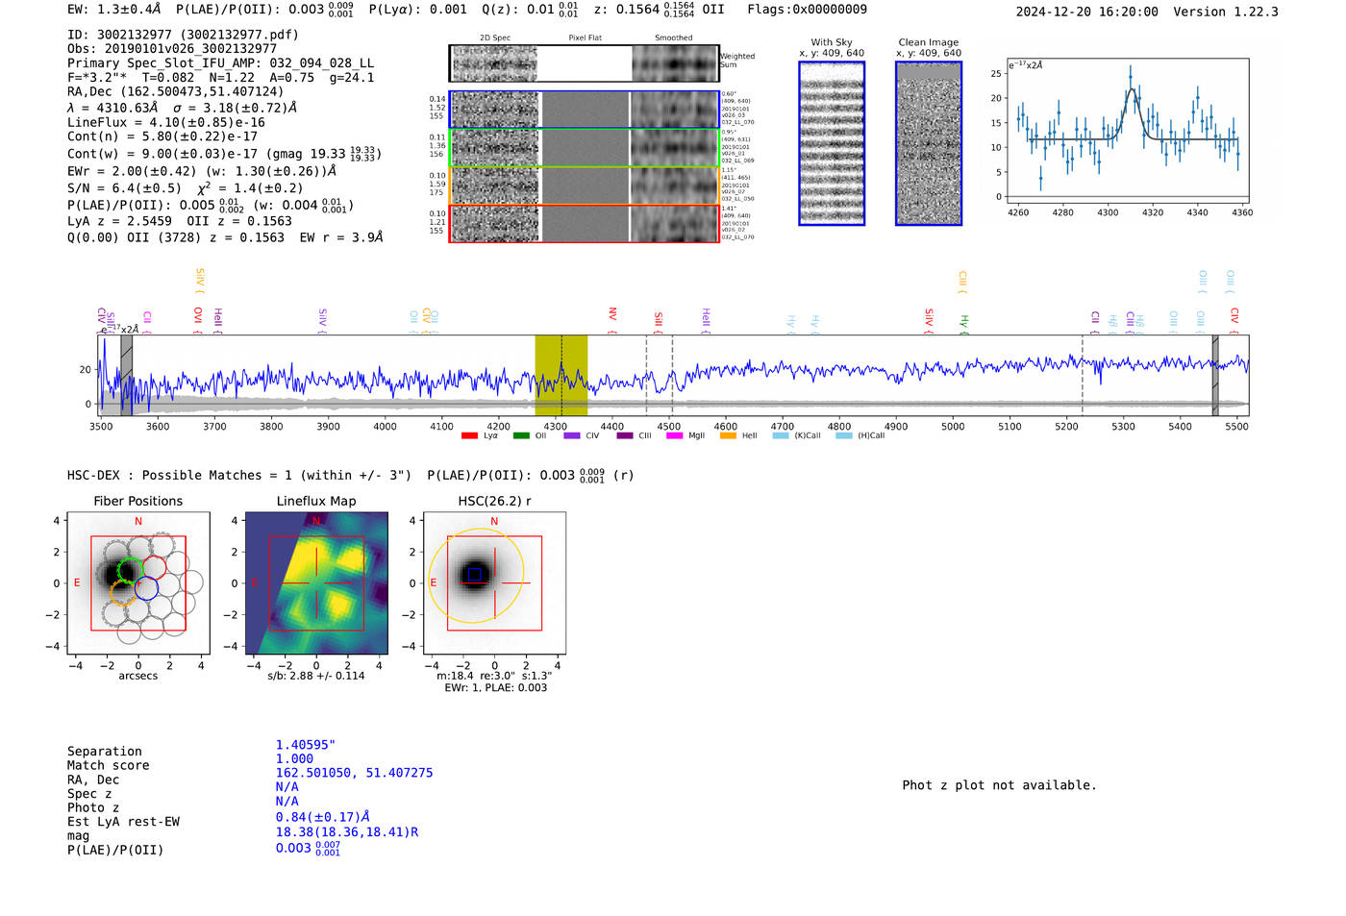The image size is (1346, 916).
Task: Click the Flags:0x00000009 header text
Action: point(807,10)
